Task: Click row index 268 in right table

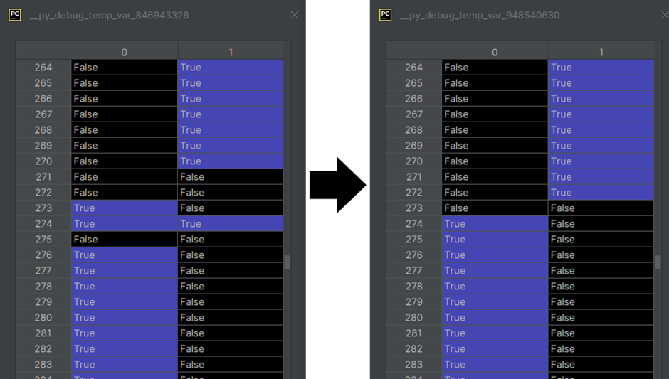Action: (413, 130)
